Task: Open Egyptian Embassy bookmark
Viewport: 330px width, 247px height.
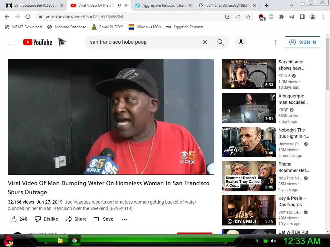Action: 185,27
